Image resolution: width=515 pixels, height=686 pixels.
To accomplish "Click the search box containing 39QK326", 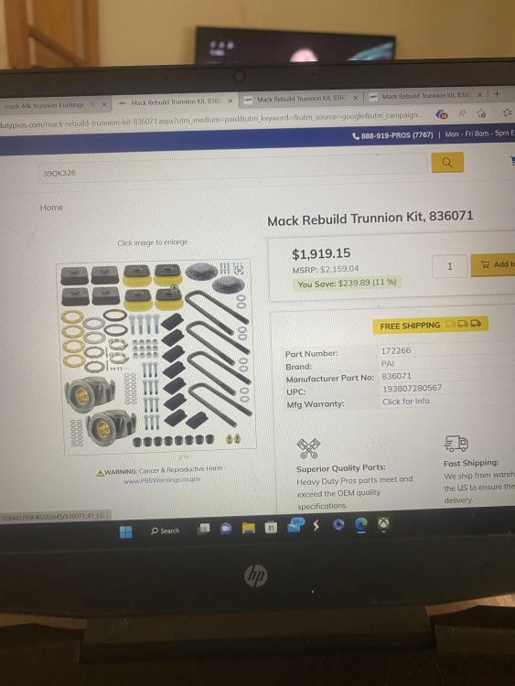I will coord(232,168).
